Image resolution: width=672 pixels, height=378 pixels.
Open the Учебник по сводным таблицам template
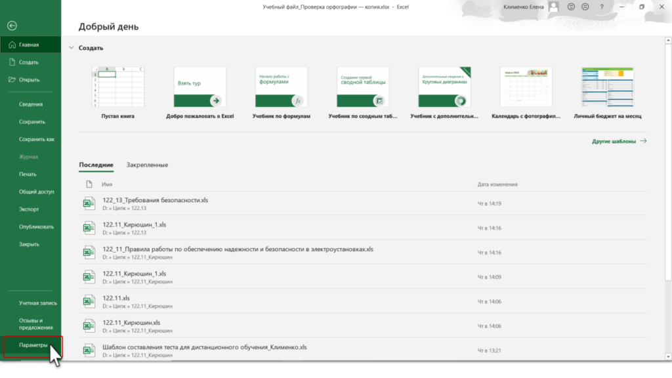tap(362, 93)
